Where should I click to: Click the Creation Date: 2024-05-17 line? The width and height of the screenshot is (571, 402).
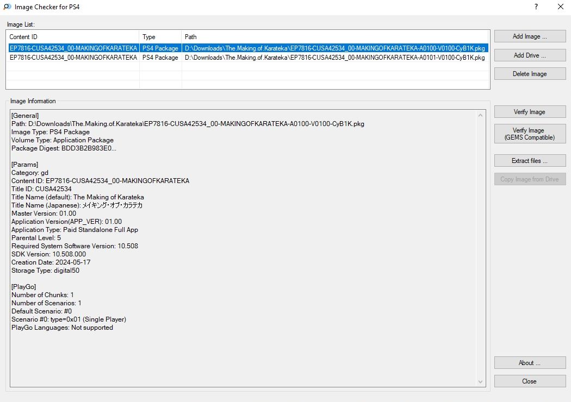(x=51, y=262)
